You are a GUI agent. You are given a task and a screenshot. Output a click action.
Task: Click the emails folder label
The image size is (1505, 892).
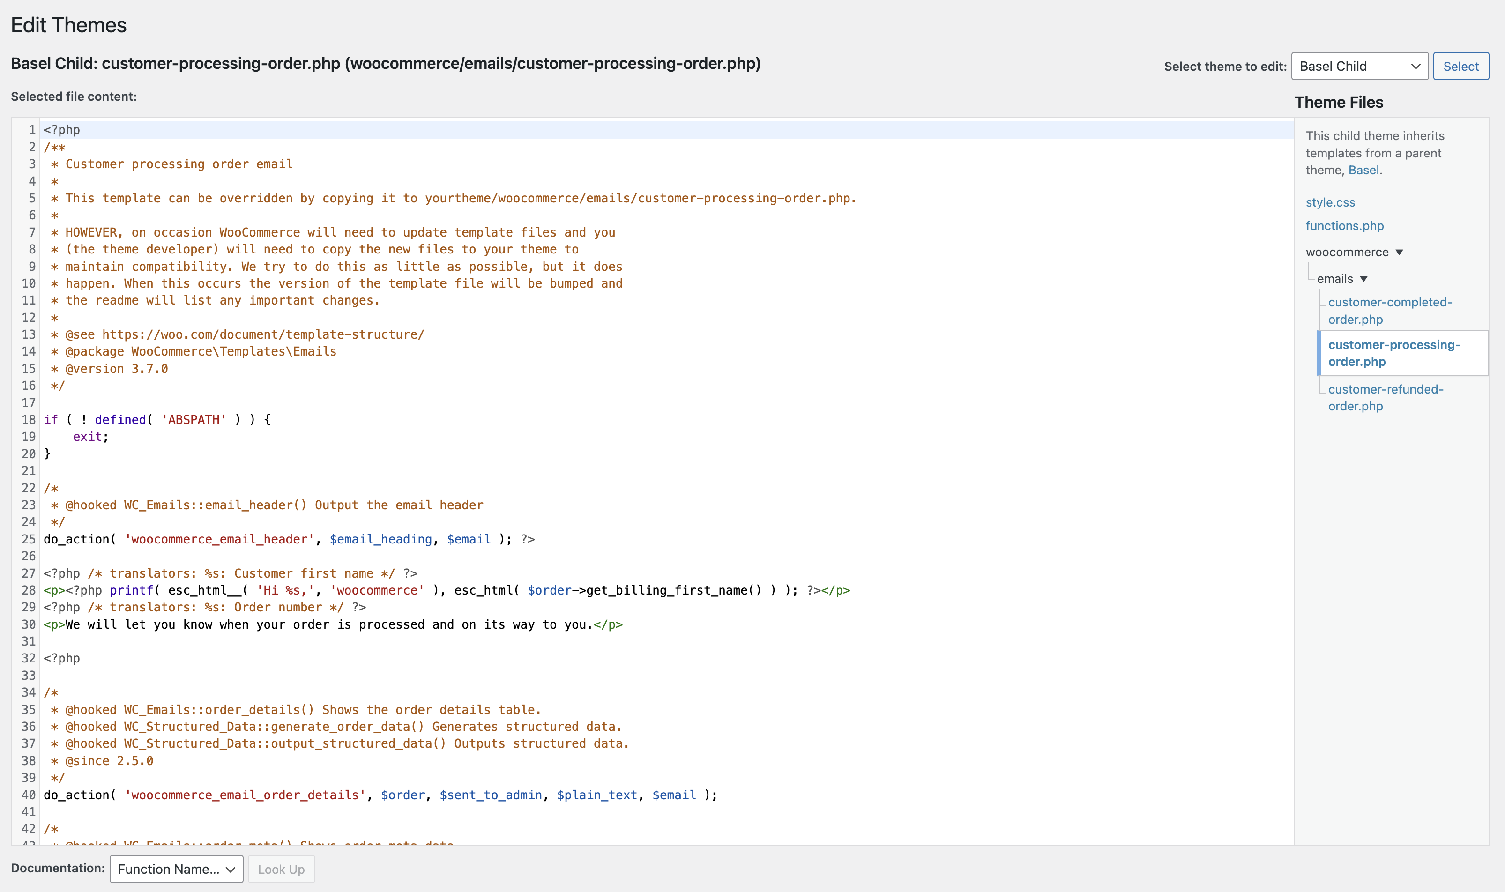pyautogui.click(x=1334, y=279)
